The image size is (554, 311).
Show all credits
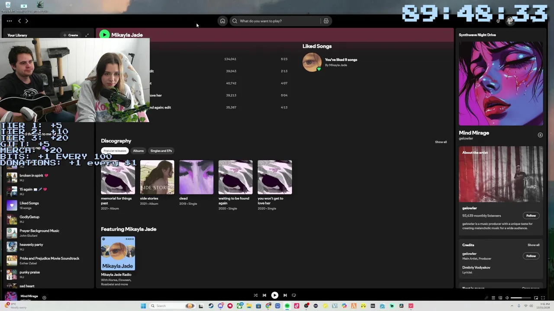click(x=533, y=245)
